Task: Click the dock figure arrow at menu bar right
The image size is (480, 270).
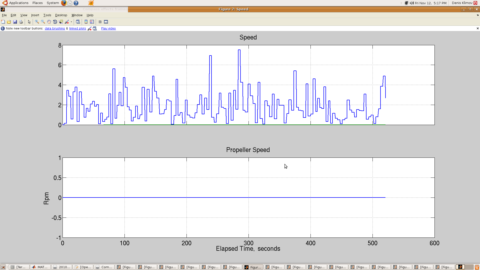Action: (478, 15)
